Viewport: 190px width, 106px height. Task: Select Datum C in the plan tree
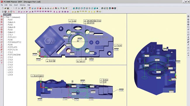11,32
